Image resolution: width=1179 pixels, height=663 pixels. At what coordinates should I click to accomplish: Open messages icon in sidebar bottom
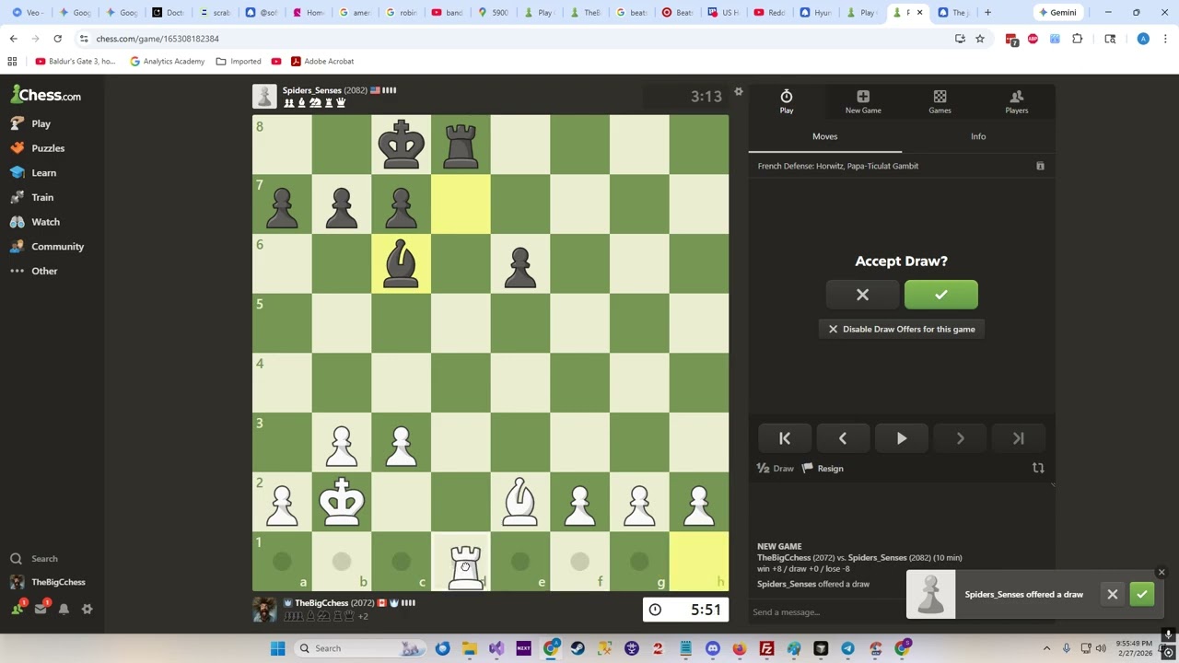41,608
